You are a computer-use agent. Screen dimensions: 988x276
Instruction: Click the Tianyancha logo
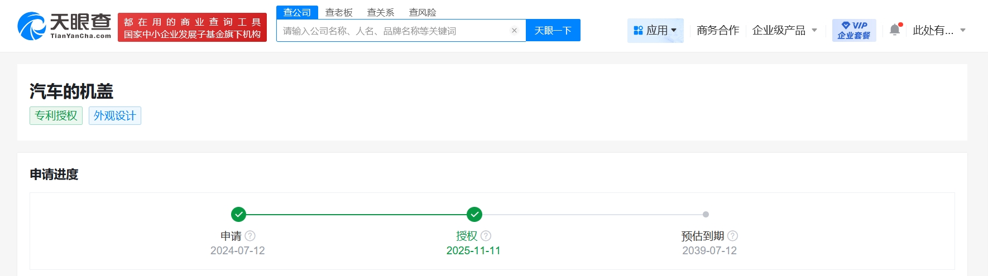tap(64, 26)
